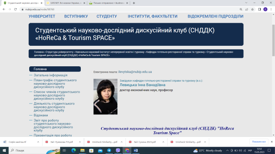Open the СТУДЕНТУ menu
The width and height of the screenshot is (275, 154).
[x=107, y=16]
